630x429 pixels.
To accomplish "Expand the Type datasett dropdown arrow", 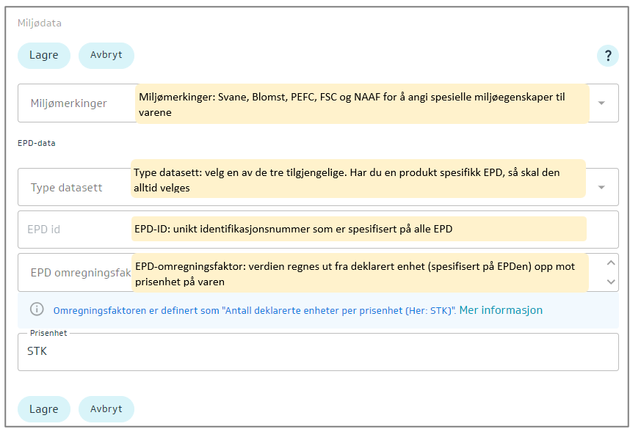I will click(601, 188).
